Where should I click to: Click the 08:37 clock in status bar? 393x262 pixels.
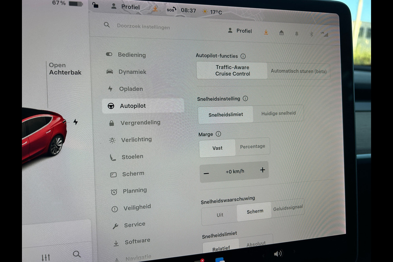click(188, 10)
